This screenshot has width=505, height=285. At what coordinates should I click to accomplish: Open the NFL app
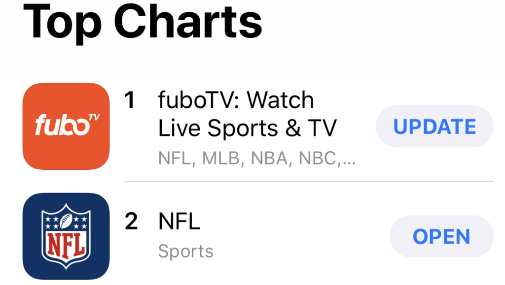[441, 236]
